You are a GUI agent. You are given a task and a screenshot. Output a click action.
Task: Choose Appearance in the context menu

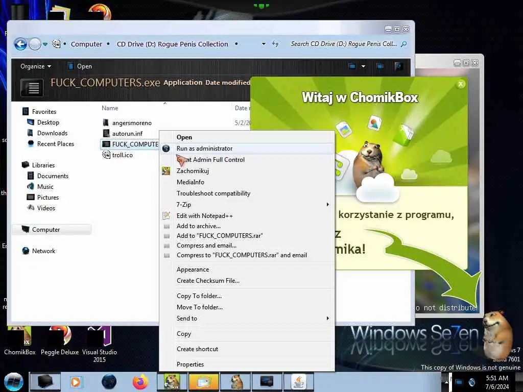click(247, 269)
